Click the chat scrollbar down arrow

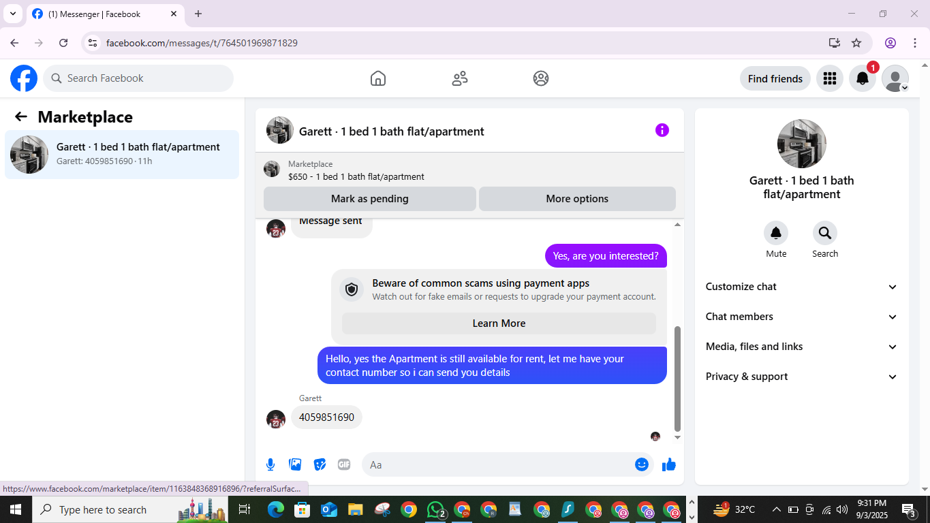[677, 438]
